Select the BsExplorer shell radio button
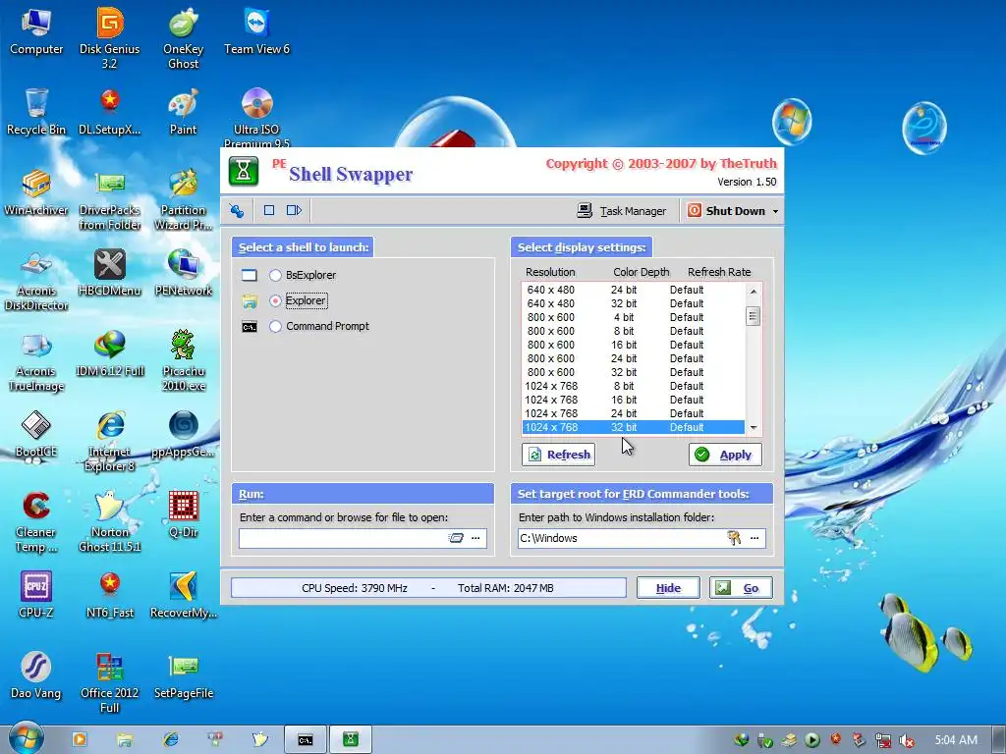 click(275, 275)
